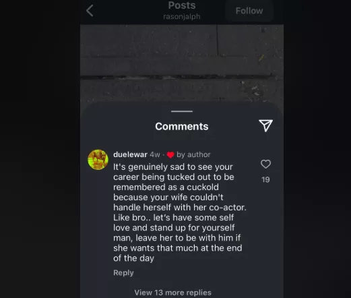Select the comment text starting "It's genuinely sad"
The height and width of the screenshot is (298, 351).
click(x=180, y=212)
